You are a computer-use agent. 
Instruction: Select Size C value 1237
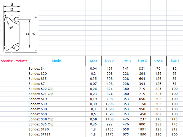coord(142,119)
